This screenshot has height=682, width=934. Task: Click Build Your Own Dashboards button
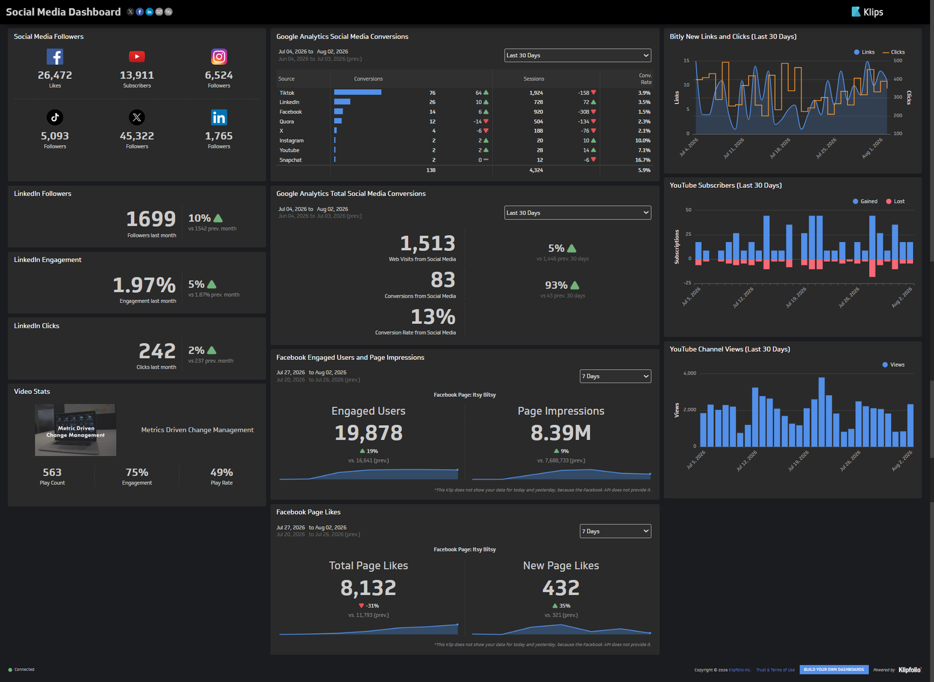click(x=834, y=670)
